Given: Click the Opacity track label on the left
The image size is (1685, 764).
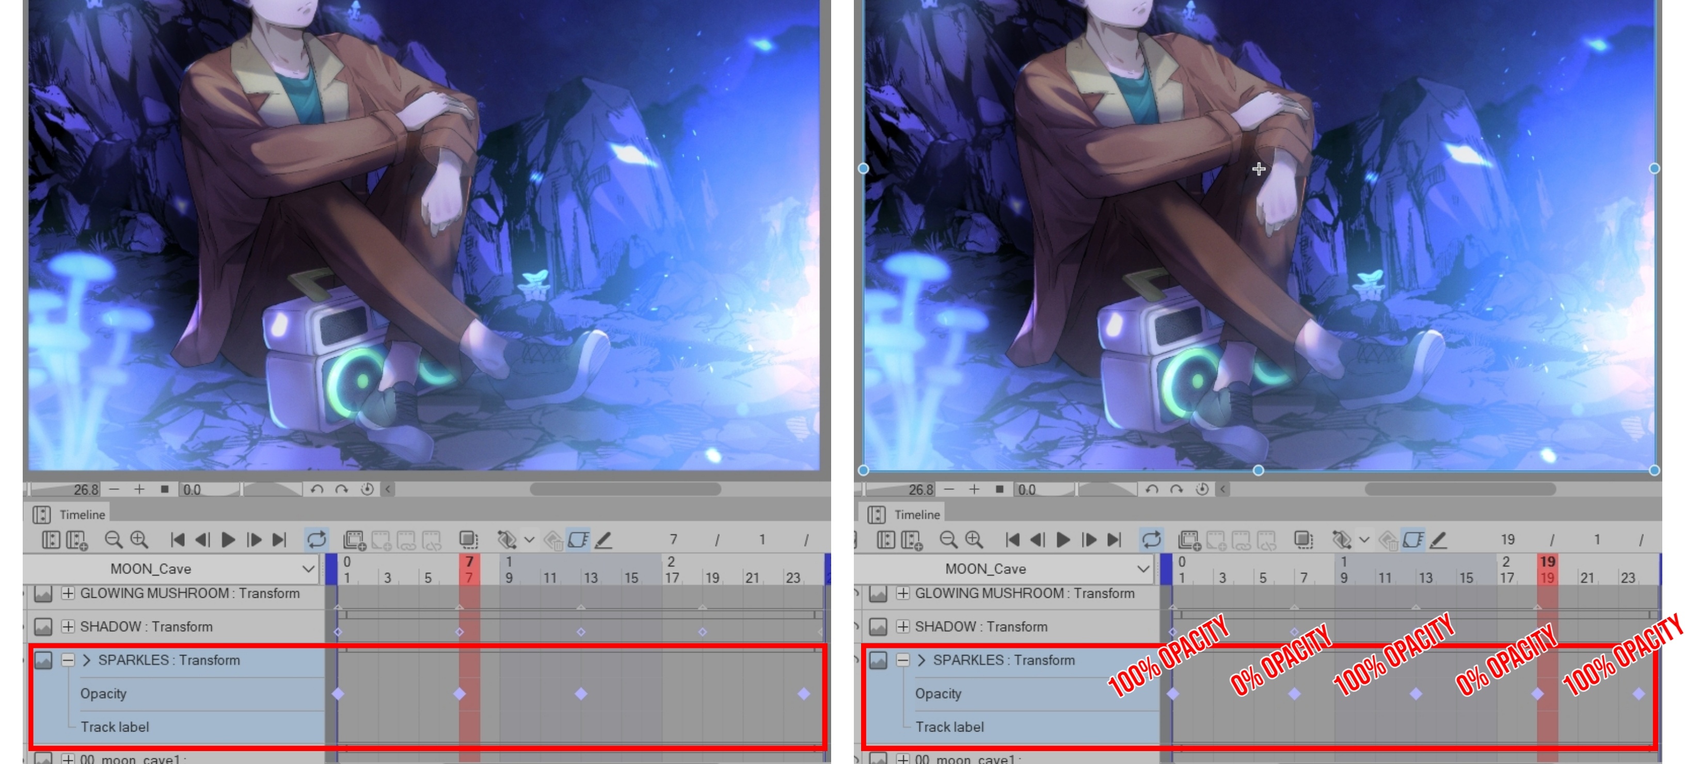Looking at the screenshot, I should pos(103,693).
